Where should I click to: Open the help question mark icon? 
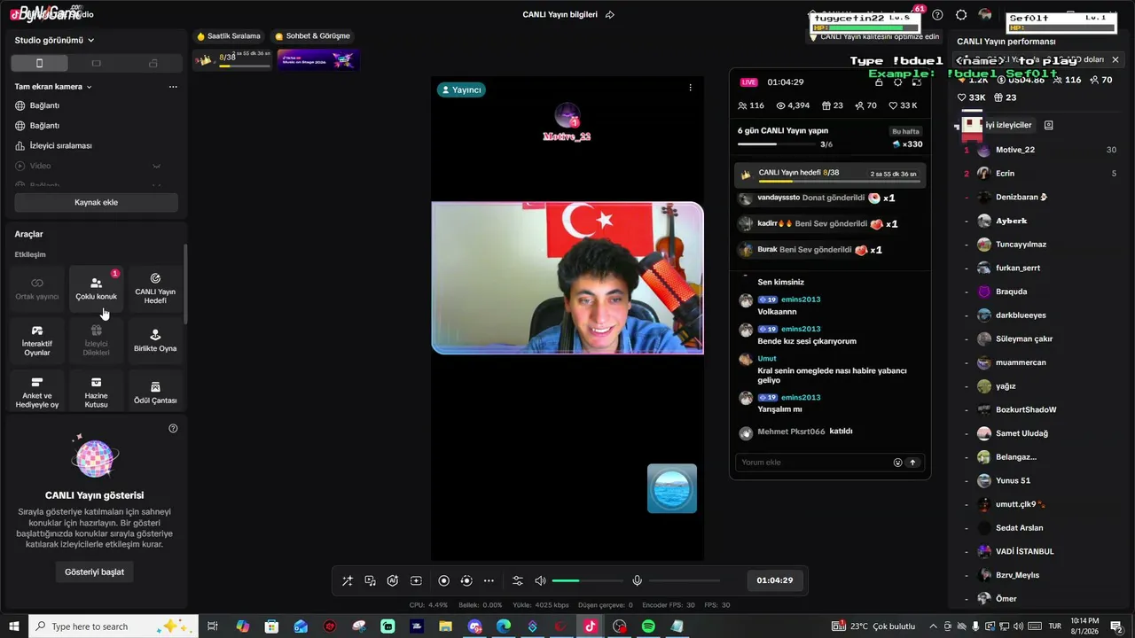tap(937, 15)
